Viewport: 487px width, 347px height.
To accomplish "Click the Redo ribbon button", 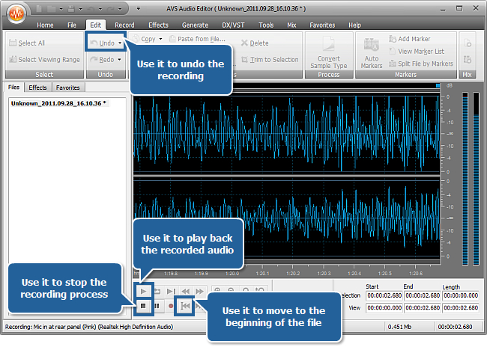I will [x=102, y=60].
